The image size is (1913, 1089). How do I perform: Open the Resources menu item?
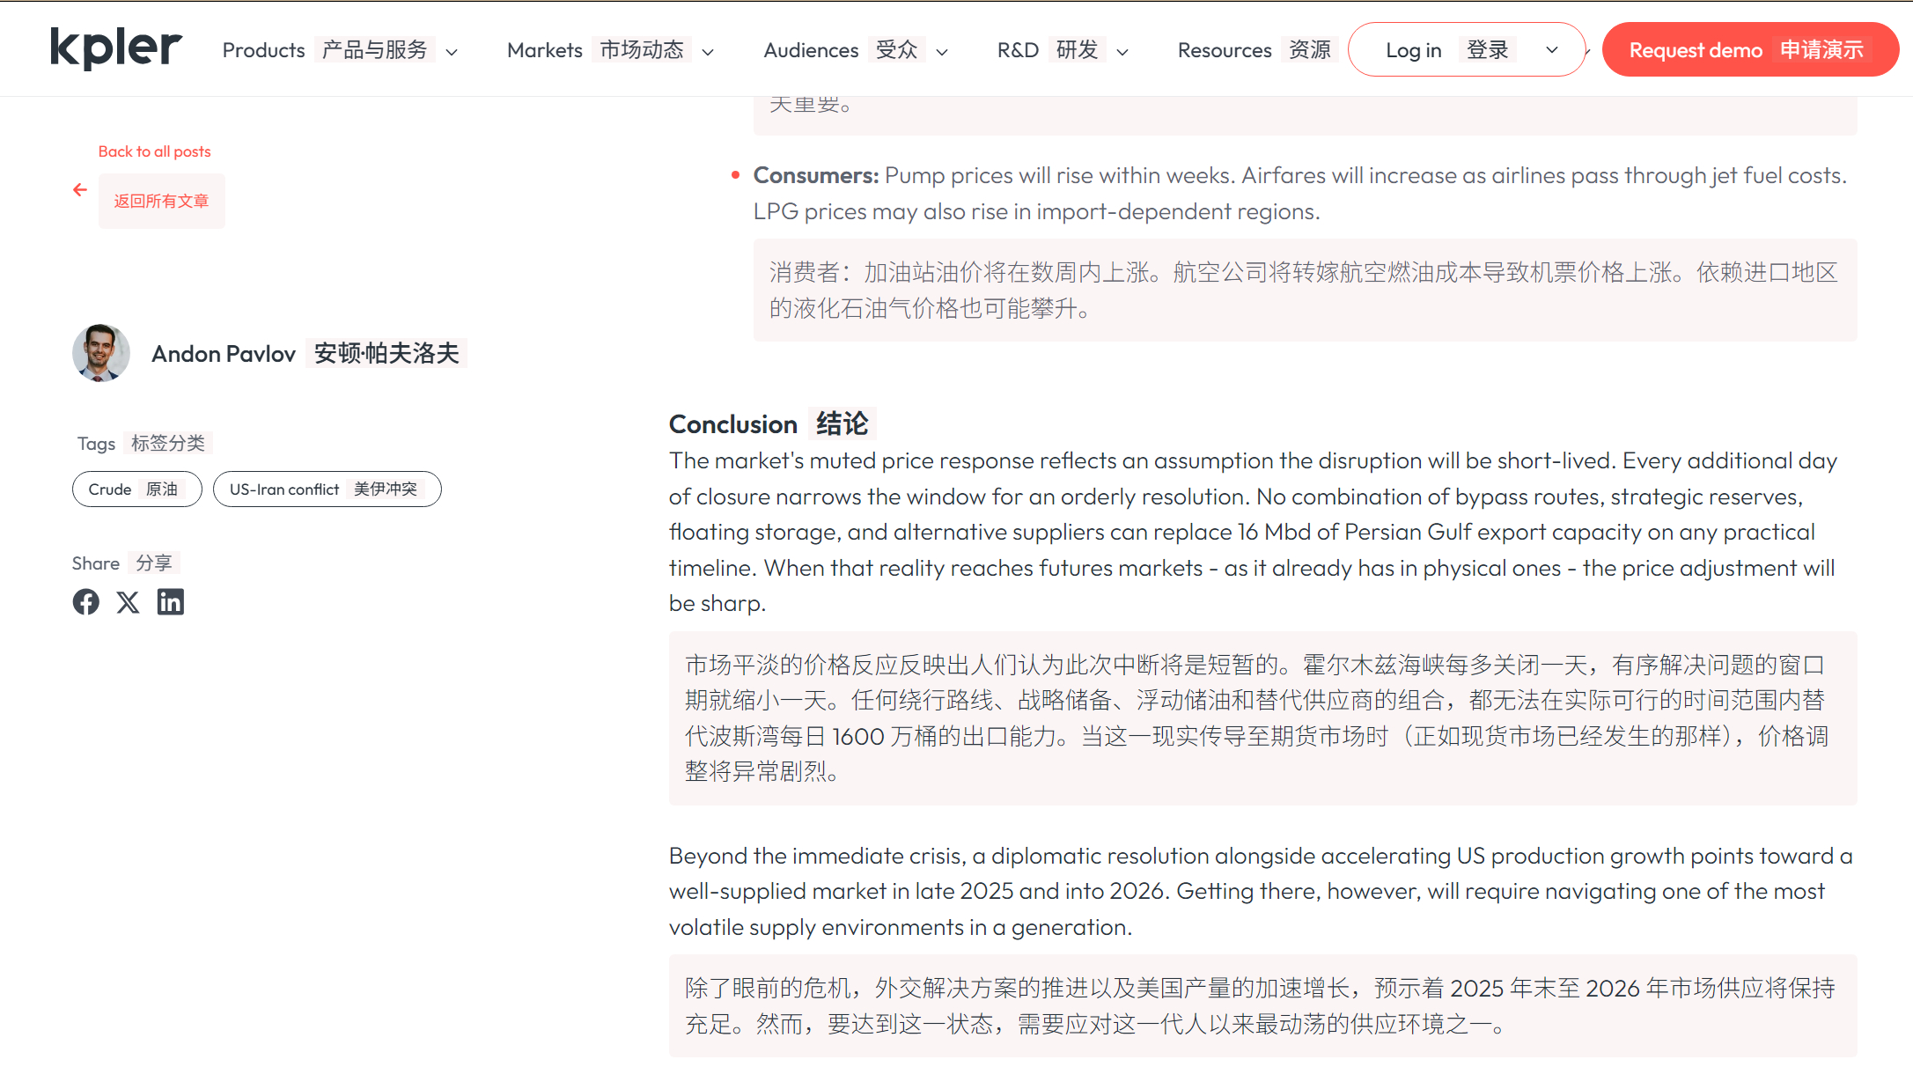(1225, 50)
